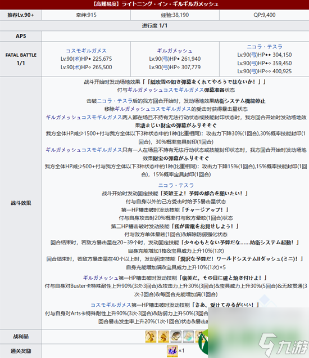Click skill name 「我が雷電をお見せしよう！」

tap(204, 226)
